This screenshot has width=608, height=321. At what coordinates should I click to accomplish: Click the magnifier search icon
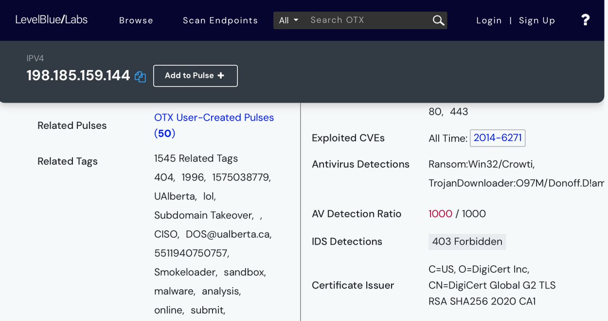[x=438, y=20]
